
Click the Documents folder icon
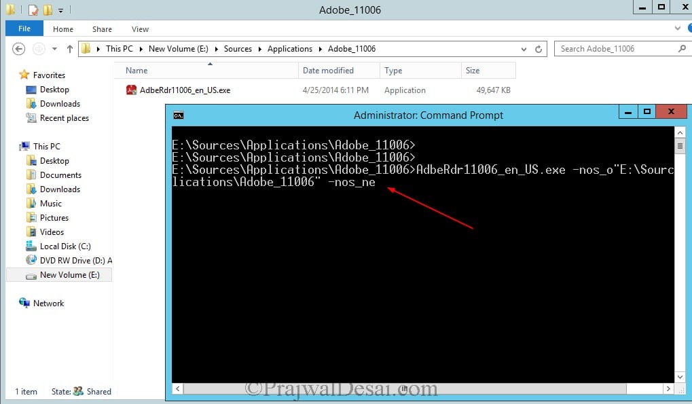pos(31,175)
